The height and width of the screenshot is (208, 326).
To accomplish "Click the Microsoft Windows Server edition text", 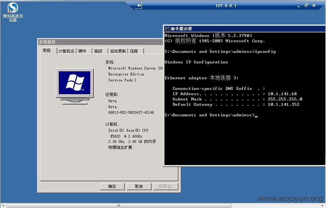I will click(136, 68).
